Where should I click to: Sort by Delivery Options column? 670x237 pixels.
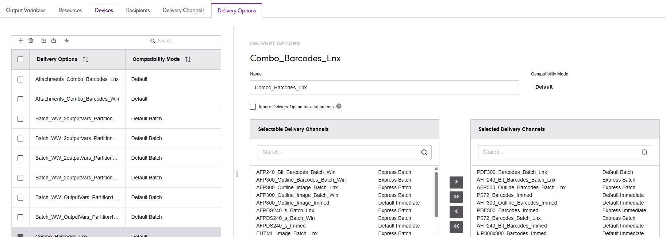coord(85,59)
